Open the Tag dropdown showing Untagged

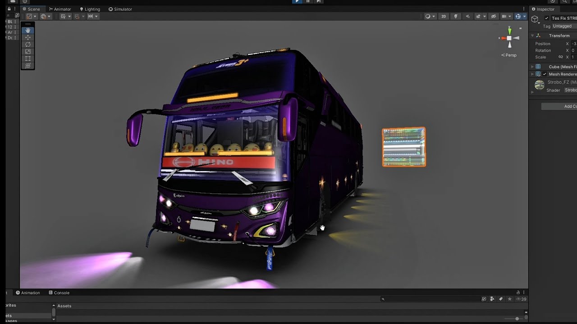(564, 26)
